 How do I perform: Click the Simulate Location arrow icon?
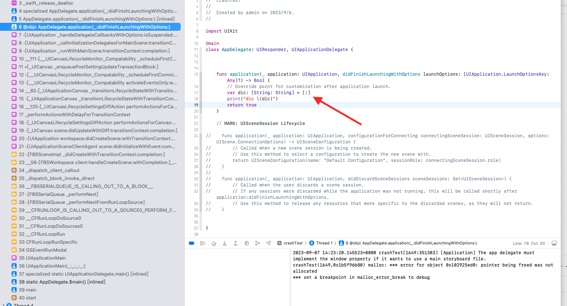[x=268, y=243]
